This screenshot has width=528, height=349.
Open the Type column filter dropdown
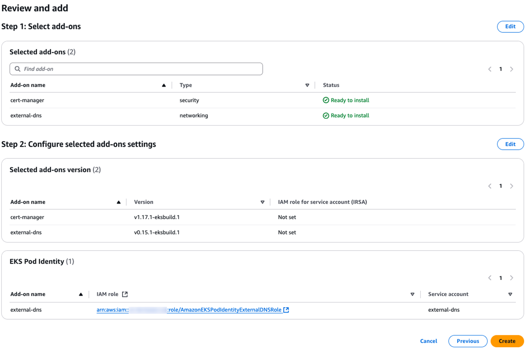pos(308,85)
